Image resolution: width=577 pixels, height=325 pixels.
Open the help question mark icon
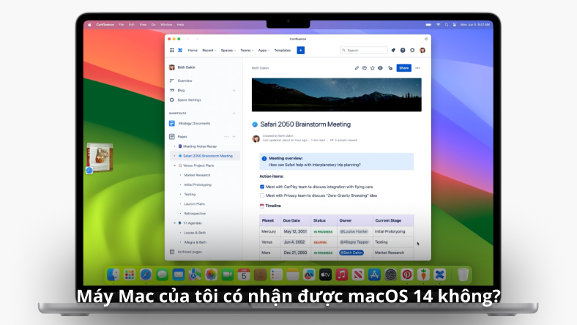tap(403, 51)
